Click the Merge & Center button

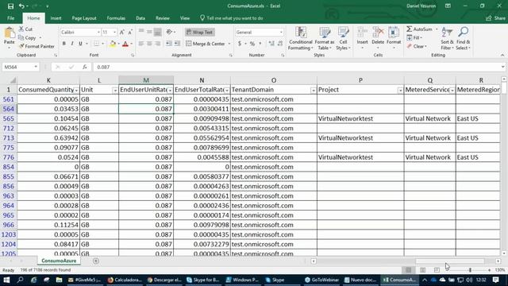[206, 44]
